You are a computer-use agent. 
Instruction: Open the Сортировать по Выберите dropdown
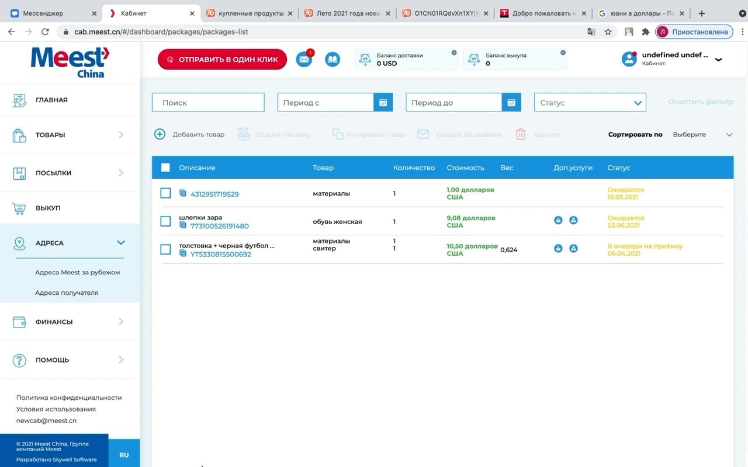click(x=702, y=134)
